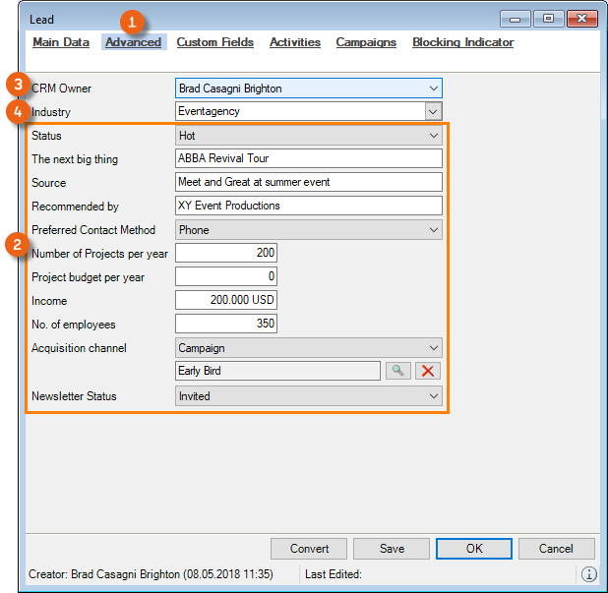Open the Custom Fields tab
This screenshot has width=608, height=593.
(214, 42)
